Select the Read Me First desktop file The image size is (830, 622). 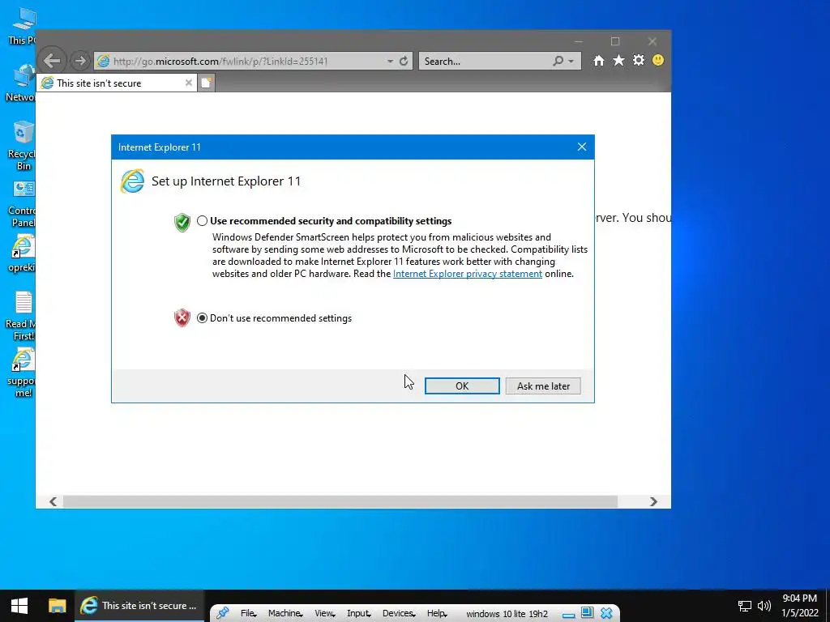click(22, 316)
